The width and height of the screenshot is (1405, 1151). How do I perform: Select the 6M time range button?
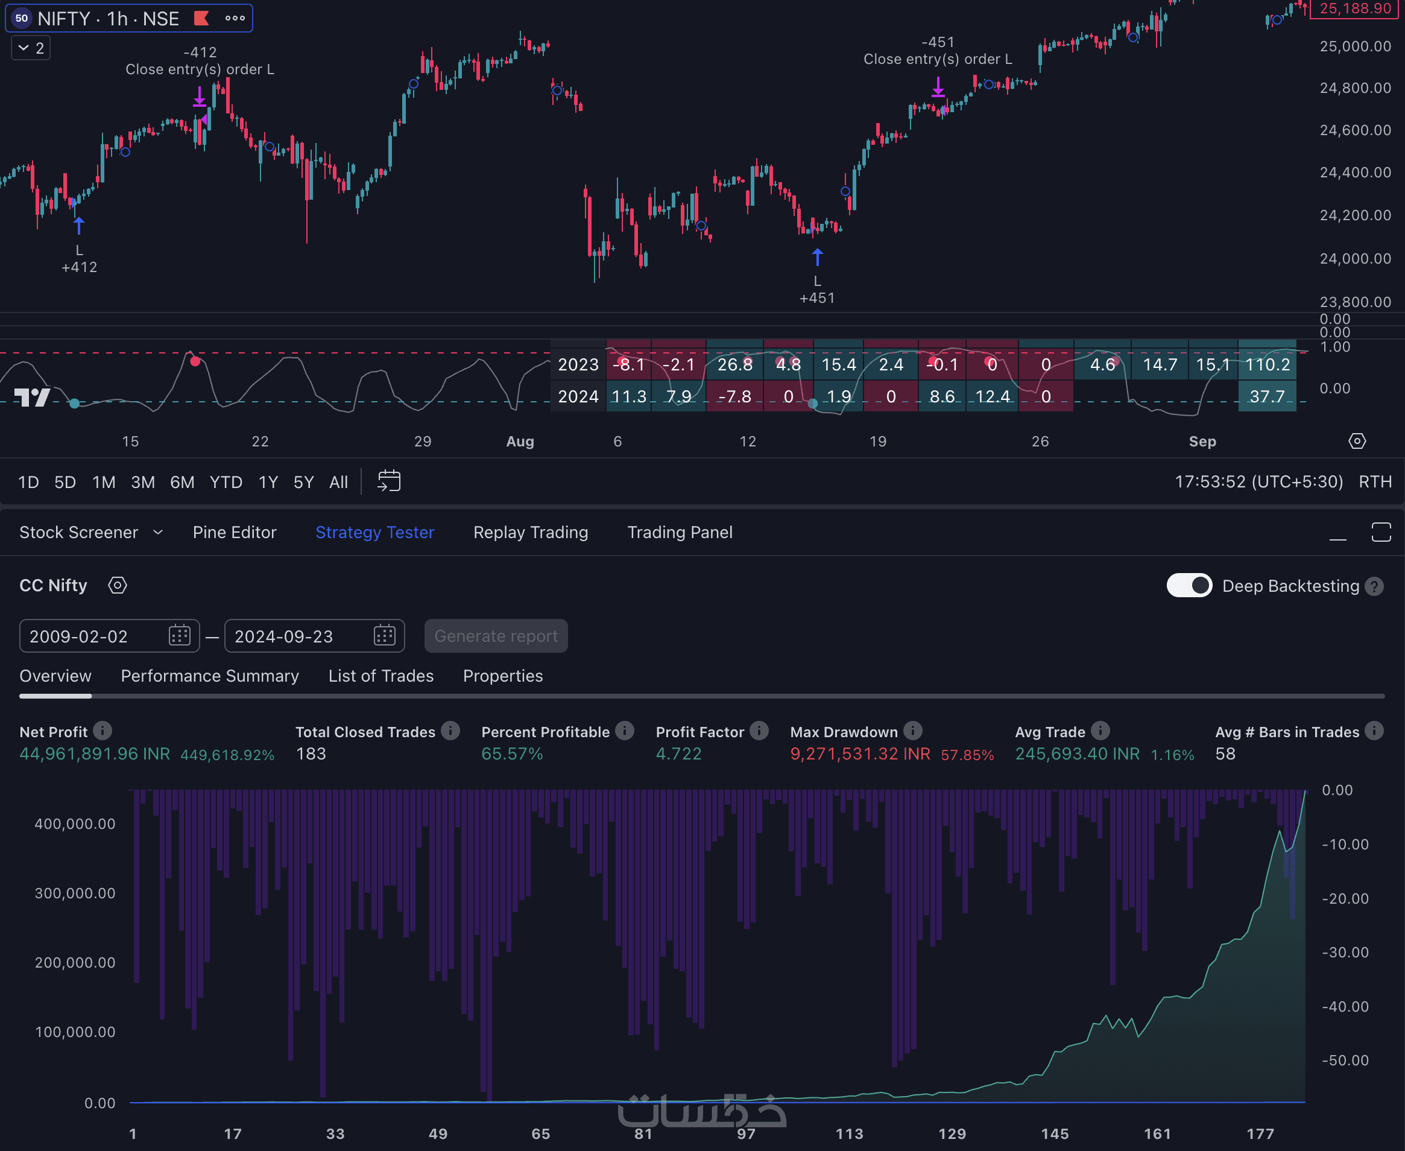182,482
